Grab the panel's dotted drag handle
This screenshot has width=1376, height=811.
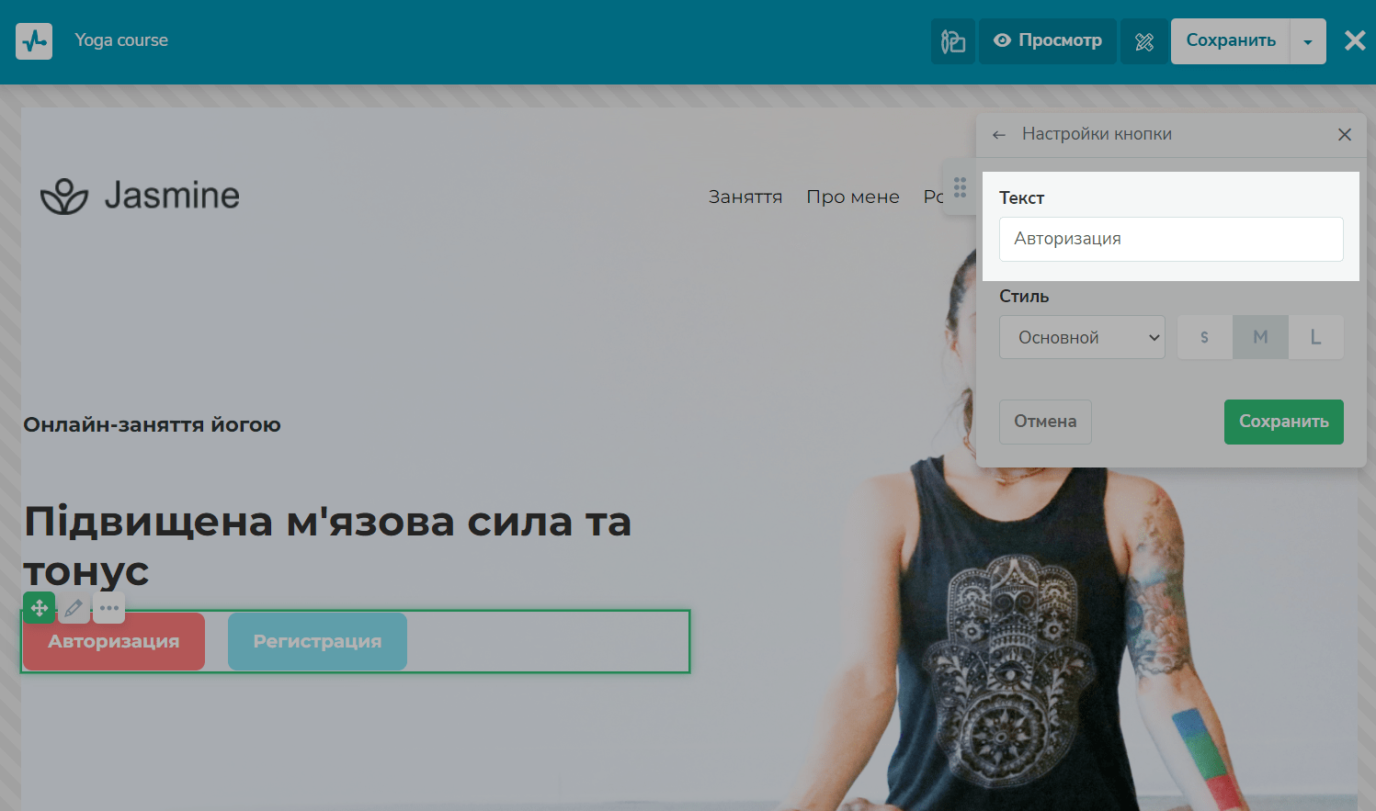[960, 187]
